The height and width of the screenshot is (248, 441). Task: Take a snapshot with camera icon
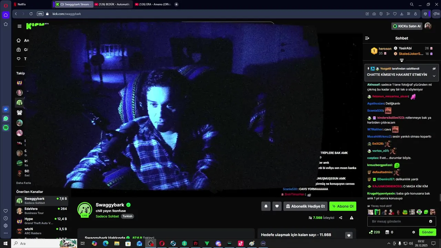[x=374, y=14]
